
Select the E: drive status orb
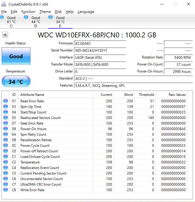pyautogui.click(x=51, y=17)
